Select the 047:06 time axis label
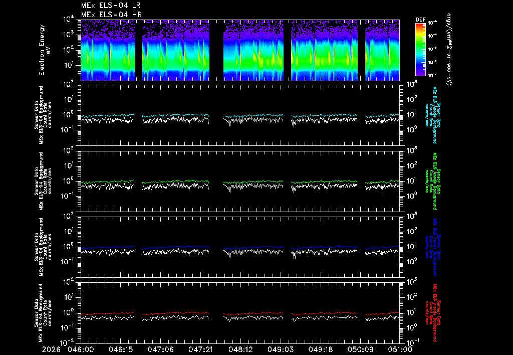Screen dimensions: 513x355 [160, 350]
